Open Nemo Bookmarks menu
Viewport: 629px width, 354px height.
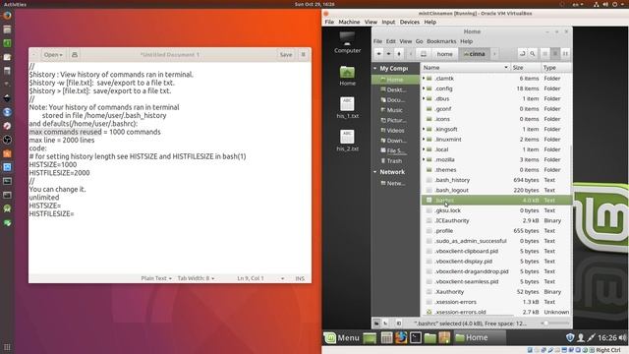441,41
